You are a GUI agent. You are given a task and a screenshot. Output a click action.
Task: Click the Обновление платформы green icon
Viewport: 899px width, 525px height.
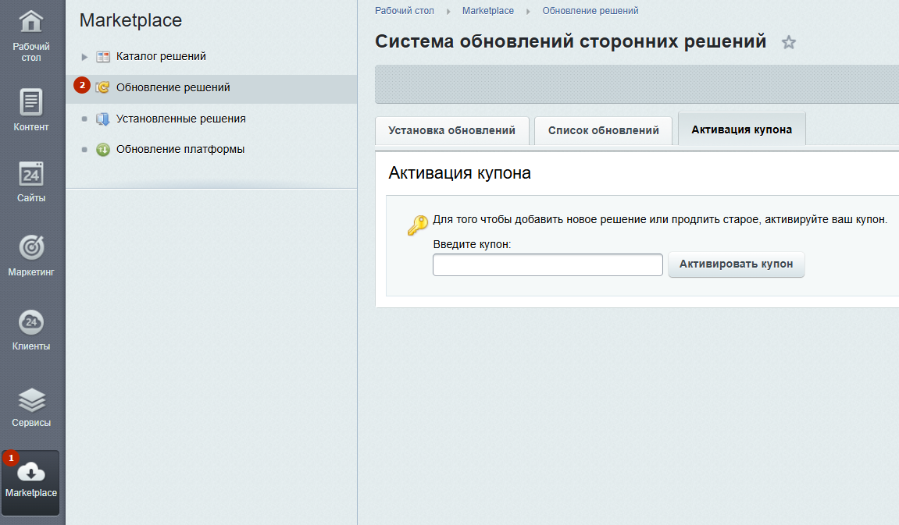click(103, 149)
